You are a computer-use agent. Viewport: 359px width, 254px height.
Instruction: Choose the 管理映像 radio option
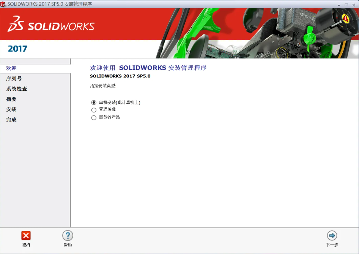[94, 110]
